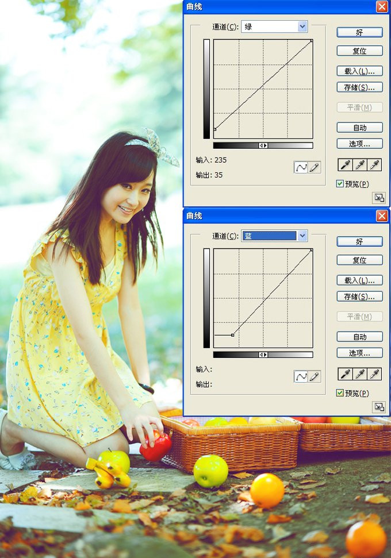Select white point eyedropper in blue Curves dialog
The image size is (391, 558).
pyautogui.click(x=374, y=374)
